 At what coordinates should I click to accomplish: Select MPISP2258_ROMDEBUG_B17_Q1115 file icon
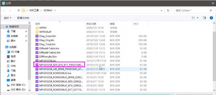point(37,90)
